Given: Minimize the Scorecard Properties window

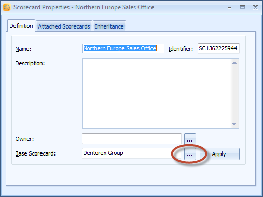Looking at the screenshot, I should [229, 7].
